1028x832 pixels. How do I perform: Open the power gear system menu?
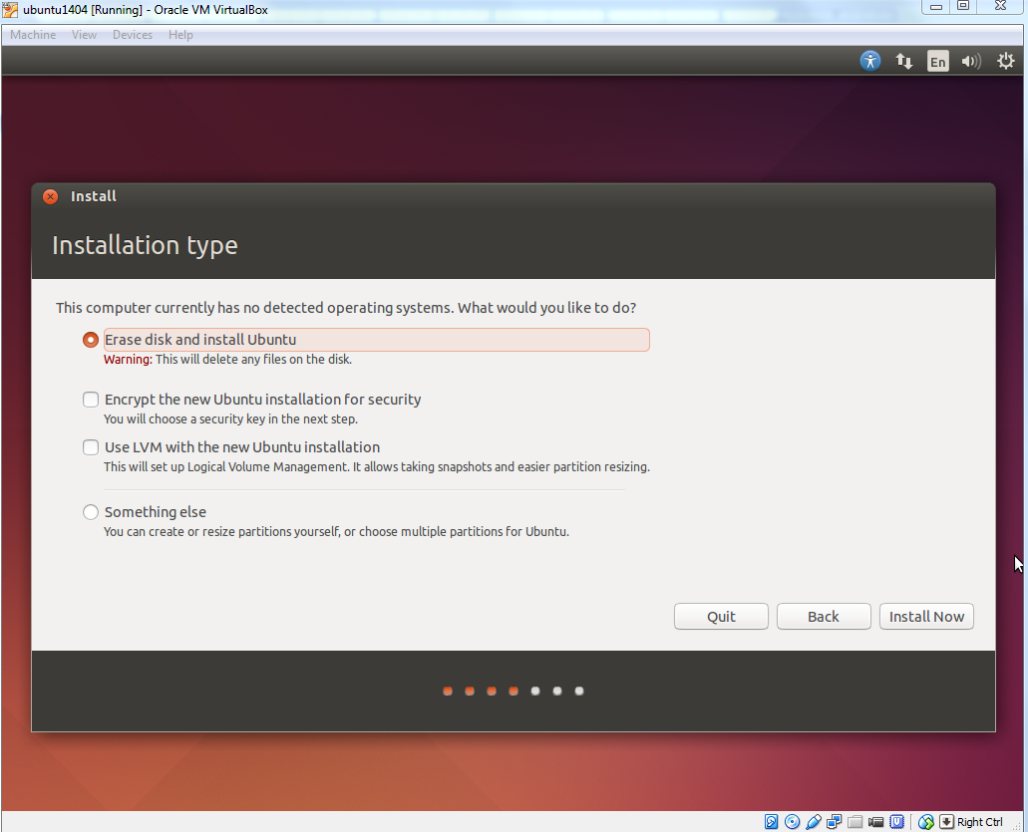pos(1005,61)
